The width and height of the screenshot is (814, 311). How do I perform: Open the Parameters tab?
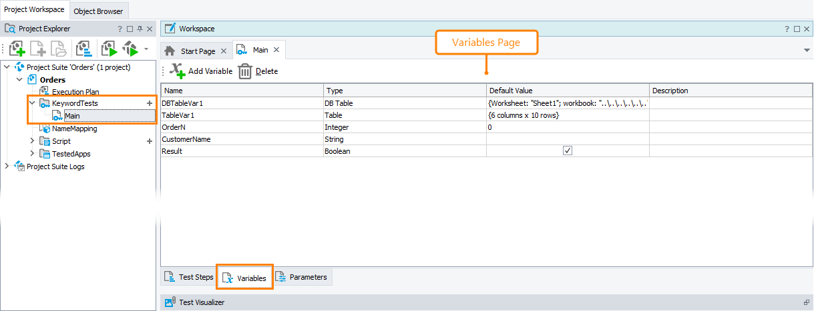[302, 277]
